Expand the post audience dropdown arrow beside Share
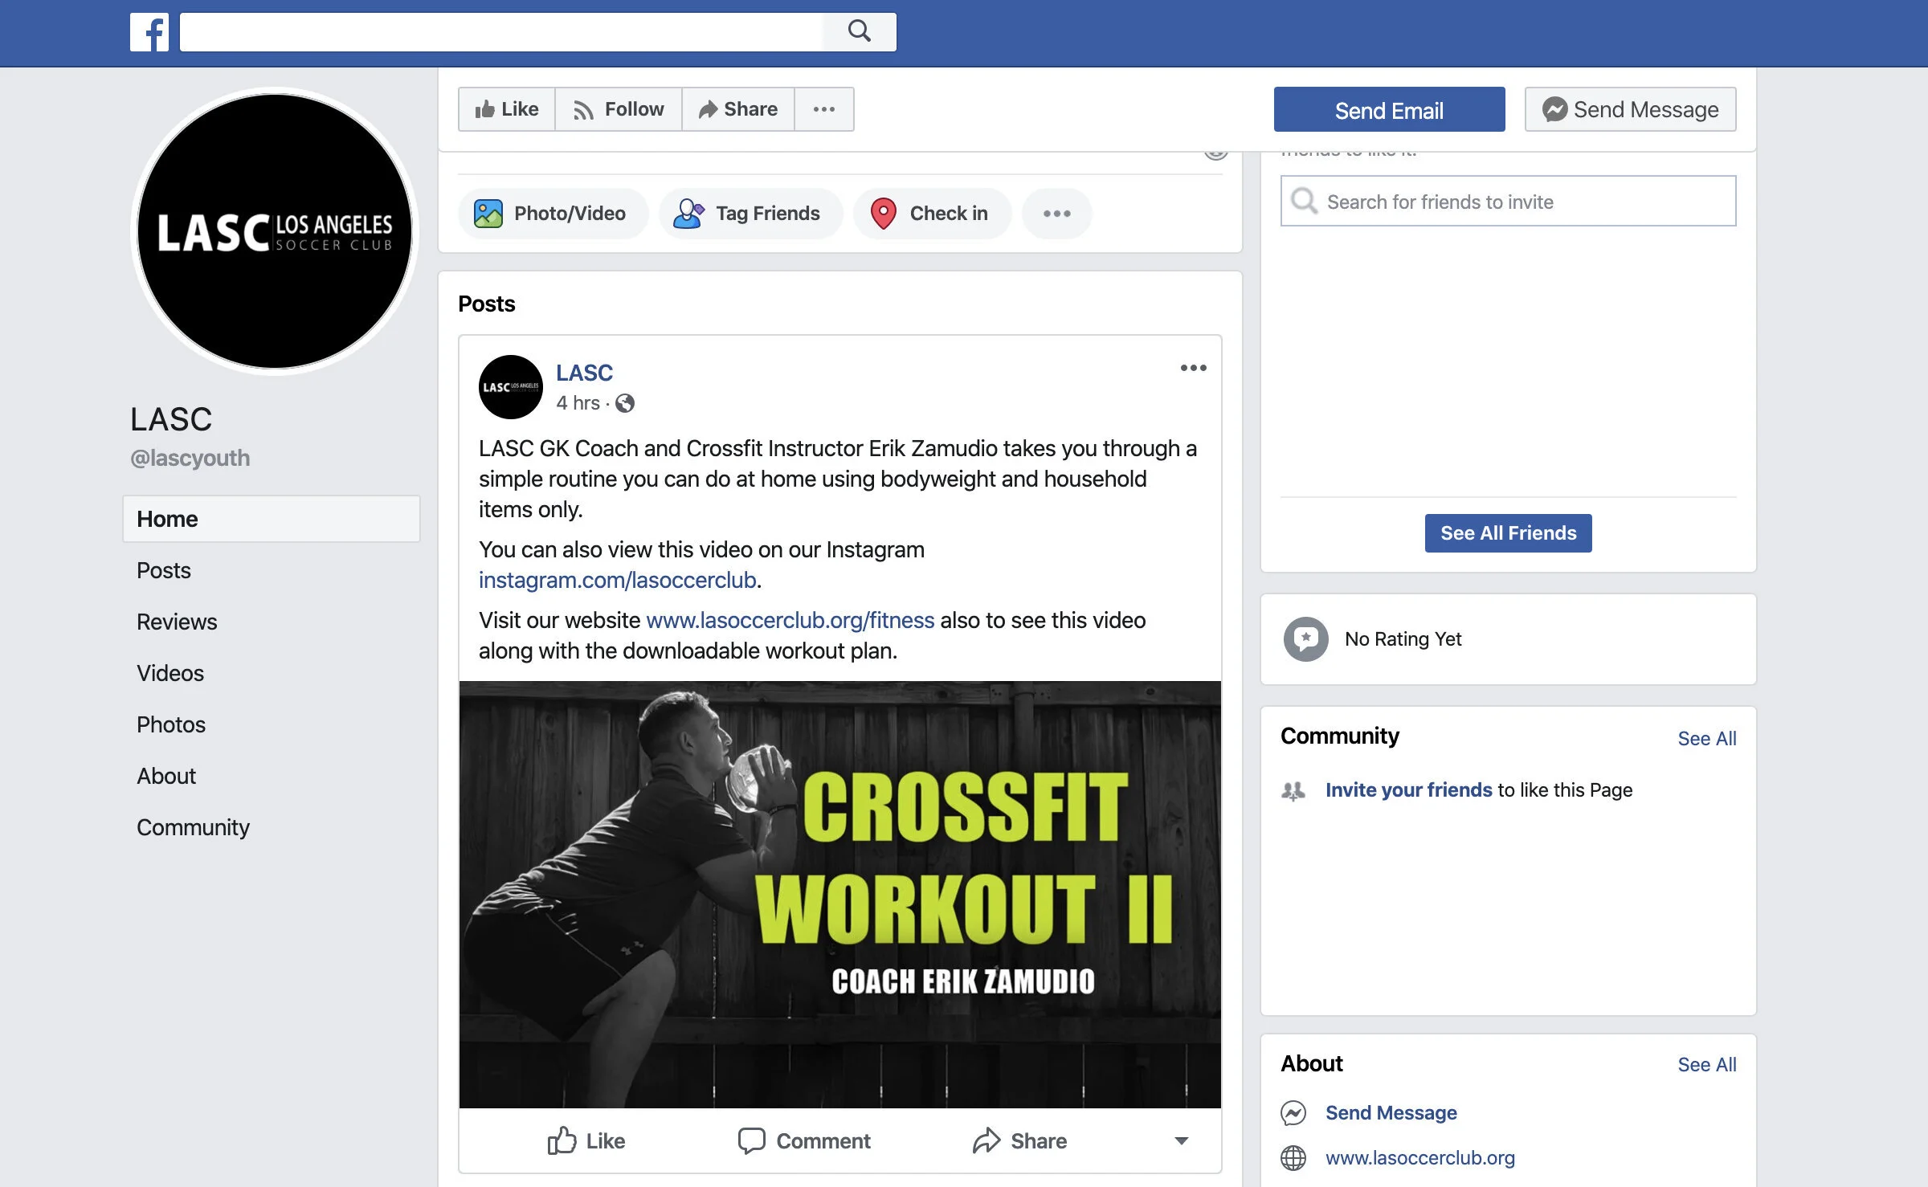The height and width of the screenshot is (1187, 1928). tap(1181, 1140)
